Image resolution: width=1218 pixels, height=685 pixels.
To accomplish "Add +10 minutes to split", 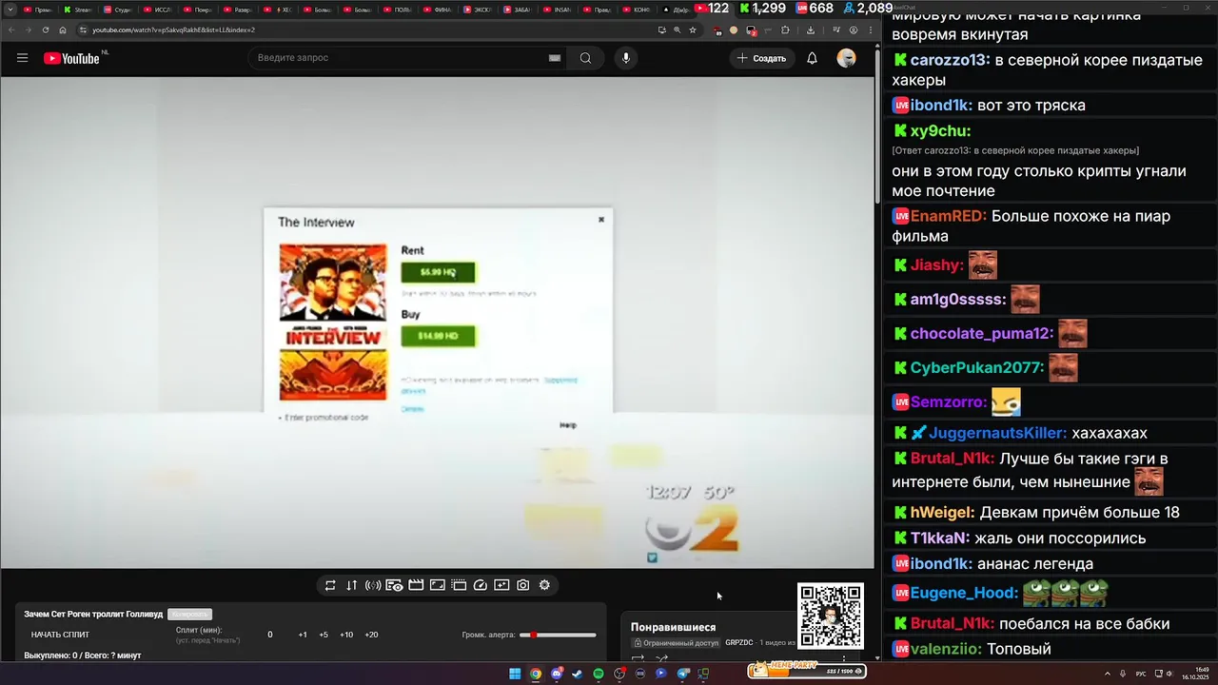I will pos(346,635).
